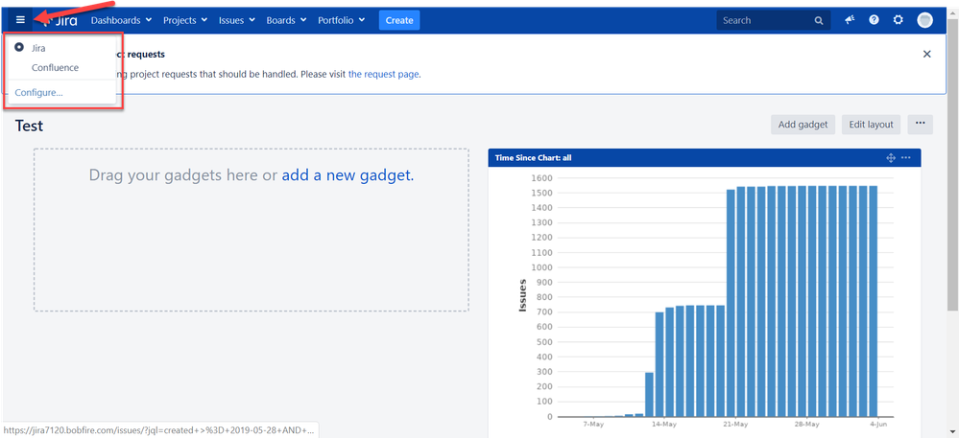Screen dimensions: 959x438
Task: Expand the Issues dropdown
Action: pyautogui.click(x=237, y=20)
